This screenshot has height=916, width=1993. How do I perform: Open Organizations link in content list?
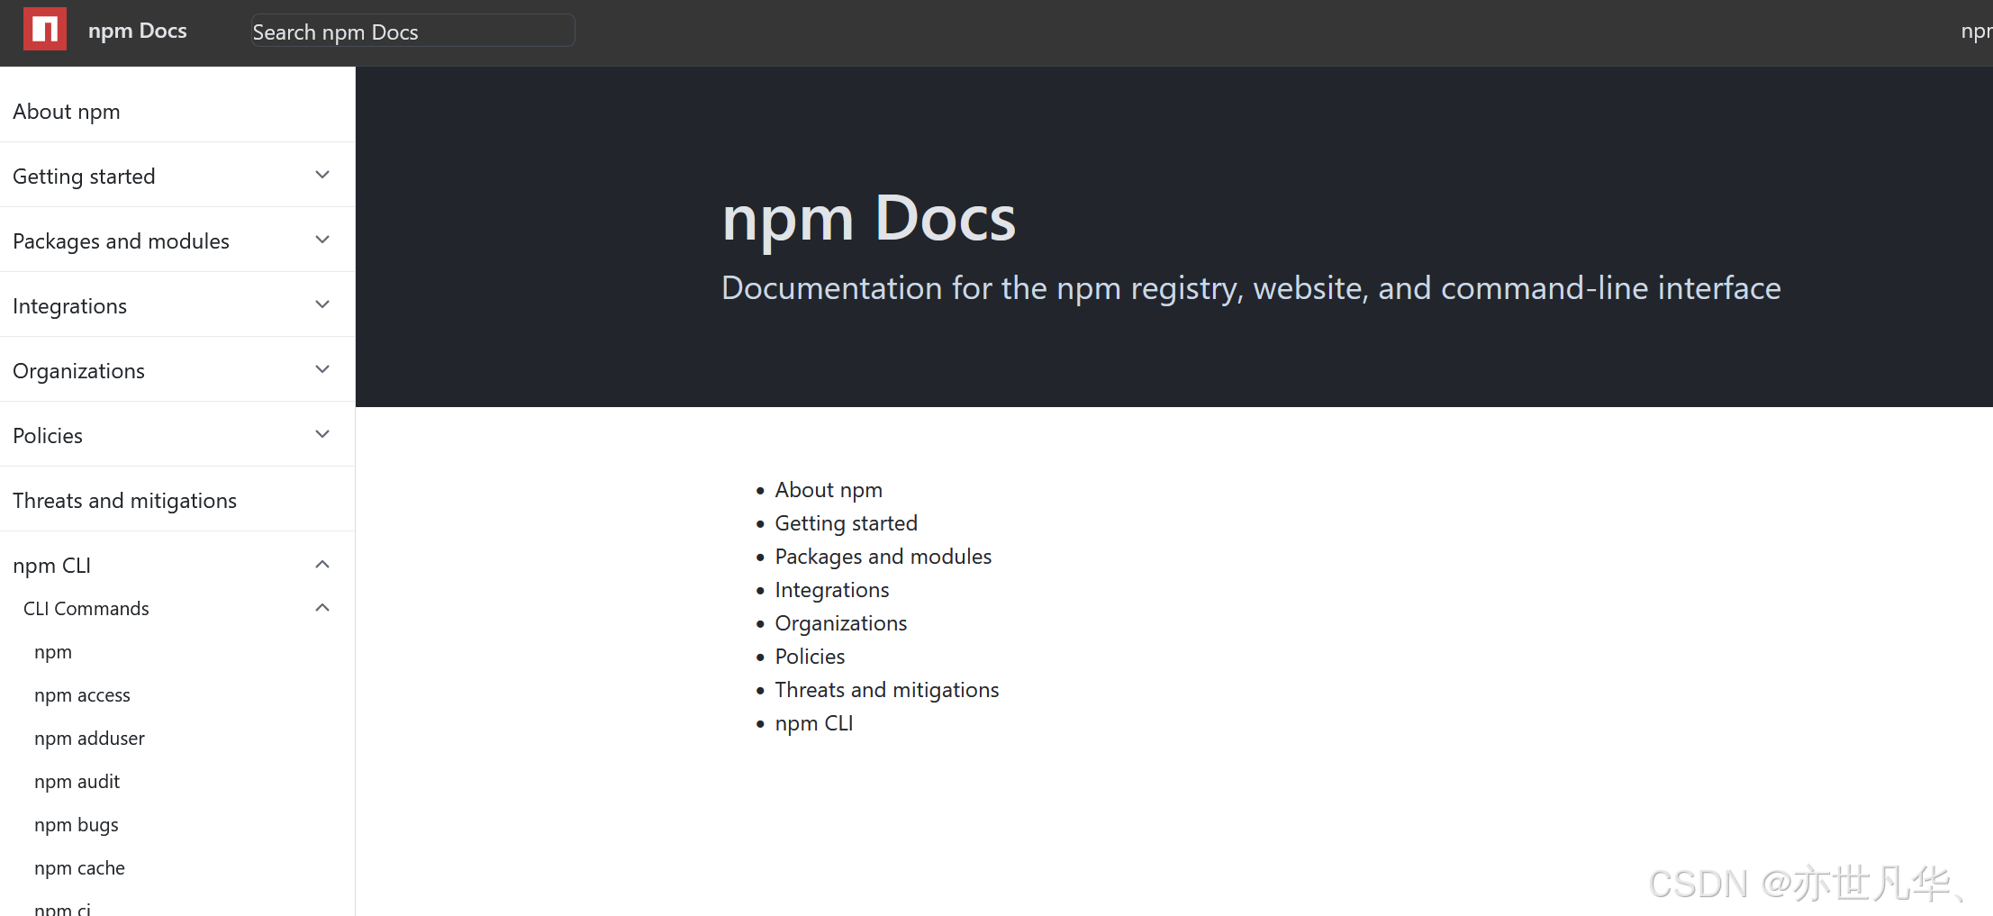click(840, 623)
